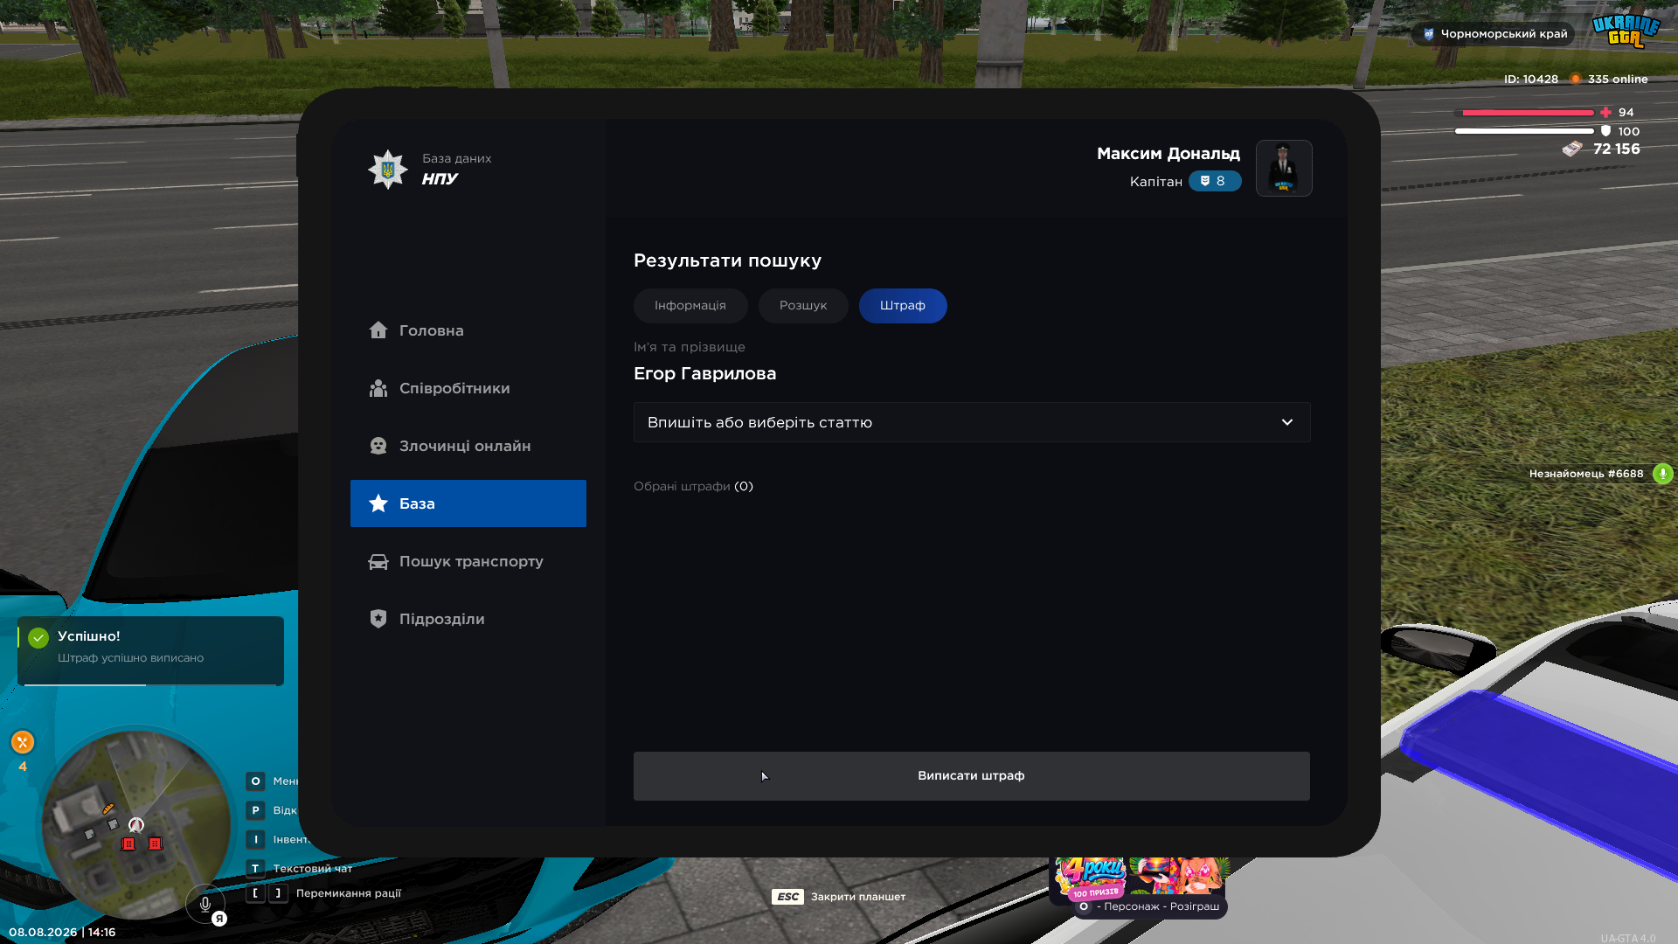Click the circular minimap
The width and height of the screenshot is (1678, 944).
click(135, 823)
